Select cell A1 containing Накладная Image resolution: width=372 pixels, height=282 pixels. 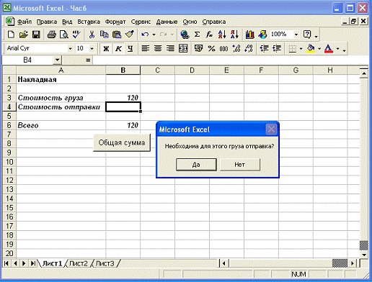pyautogui.click(x=61, y=79)
